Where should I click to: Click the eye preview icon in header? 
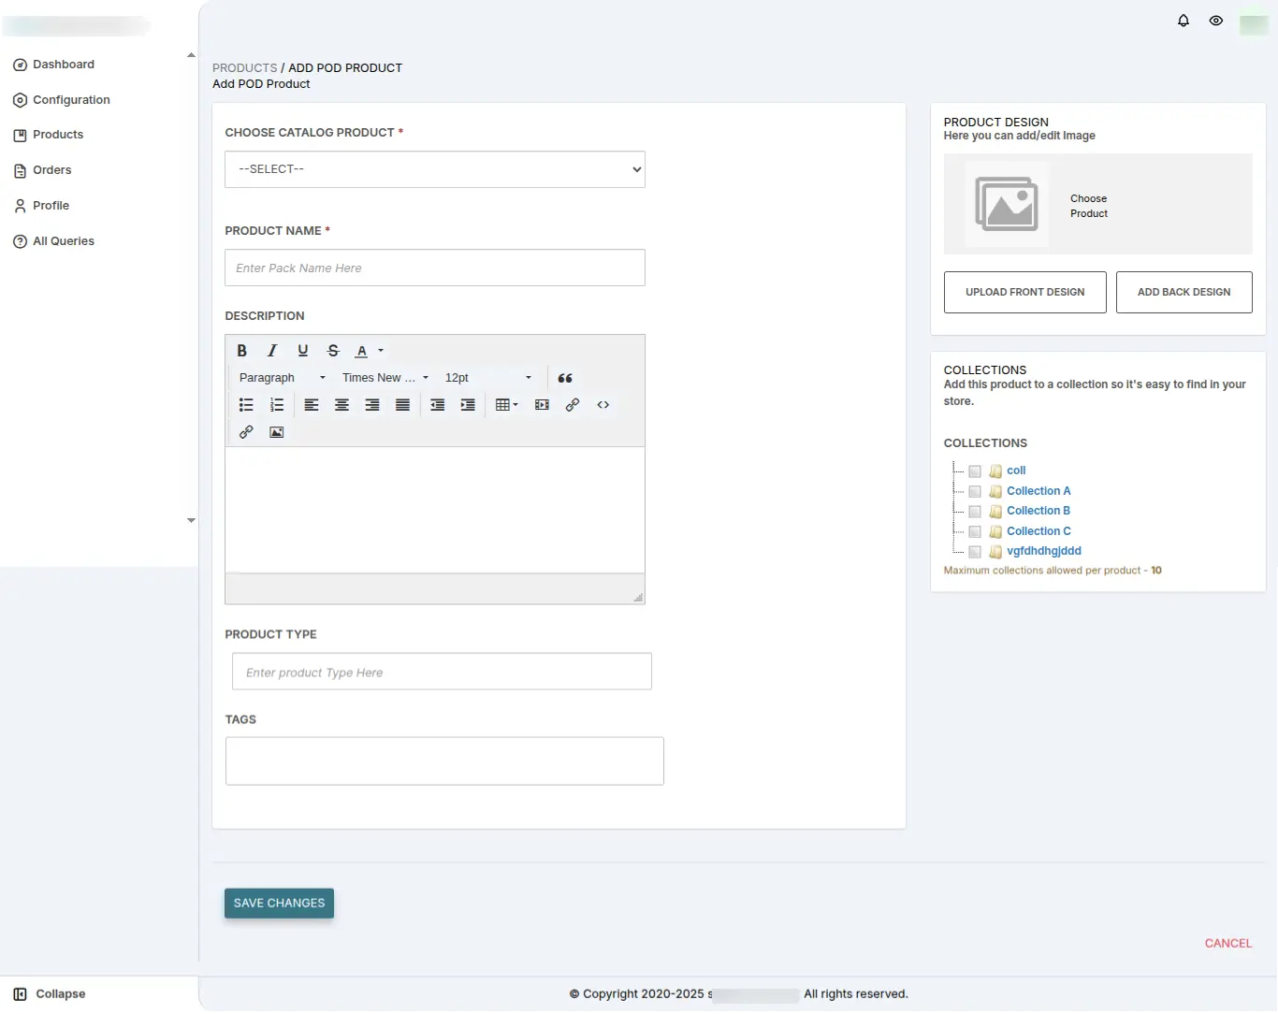[x=1216, y=21]
